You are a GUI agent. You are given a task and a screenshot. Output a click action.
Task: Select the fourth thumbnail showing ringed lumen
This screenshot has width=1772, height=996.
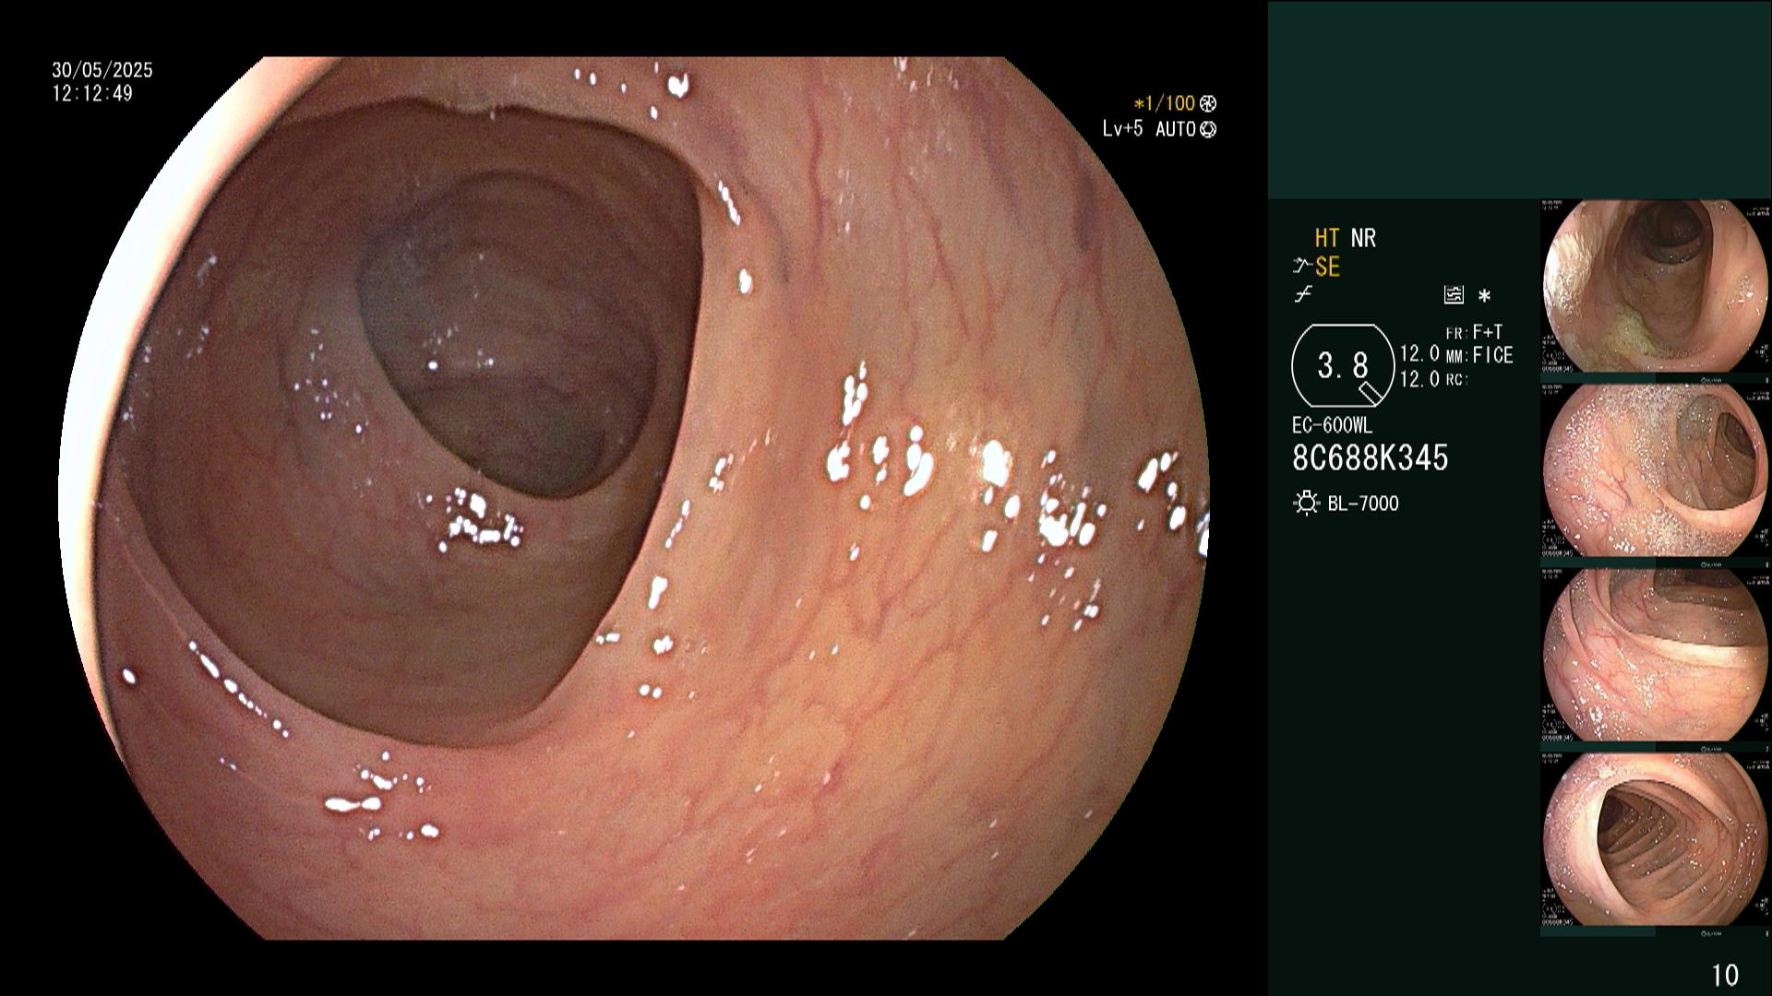click(x=1655, y=839)
